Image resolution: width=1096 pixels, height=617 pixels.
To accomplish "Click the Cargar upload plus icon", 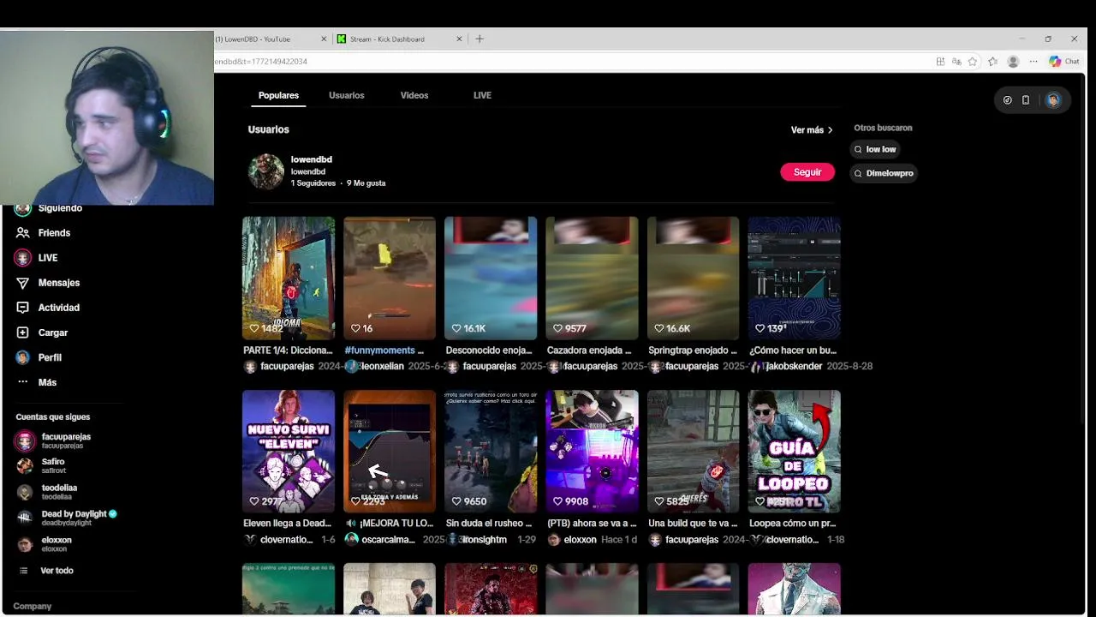I will (x=23, y=332).
